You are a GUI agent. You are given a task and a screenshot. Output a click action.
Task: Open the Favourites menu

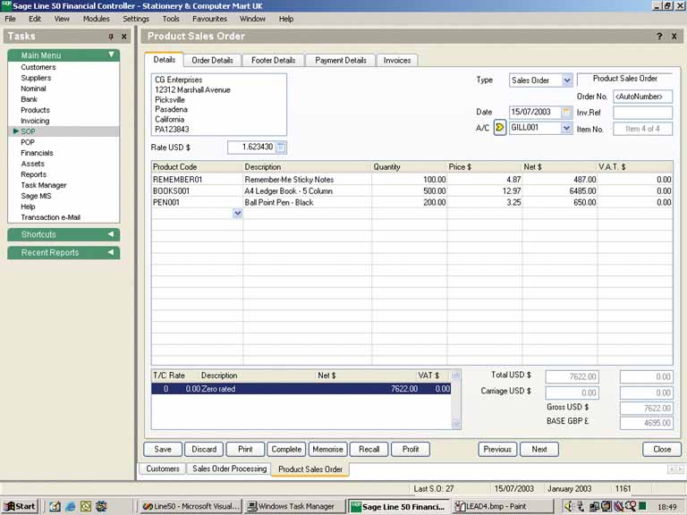210,19
